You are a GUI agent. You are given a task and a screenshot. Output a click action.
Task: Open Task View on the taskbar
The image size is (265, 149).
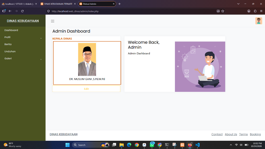coord(114,145)
